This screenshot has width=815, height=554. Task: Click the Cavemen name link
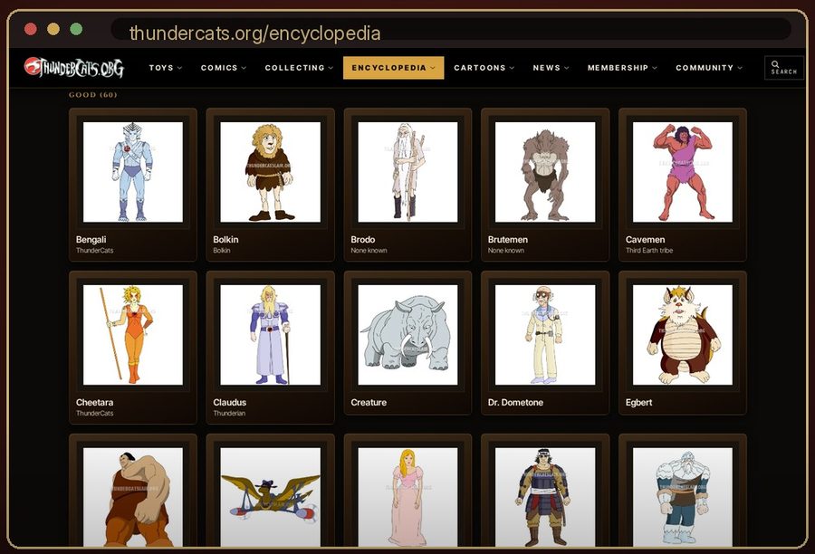645,240
